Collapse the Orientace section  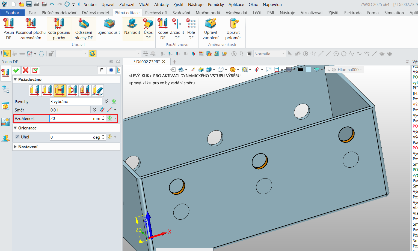[15, 128]
